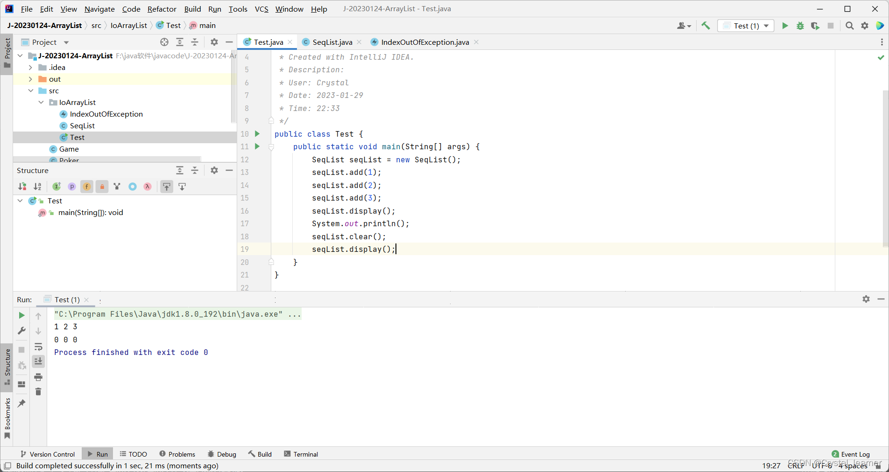The height and width of the screenshot is (472, 889).
Task: Collapse all in the Project panel toolbar
Action: (195, 42)
